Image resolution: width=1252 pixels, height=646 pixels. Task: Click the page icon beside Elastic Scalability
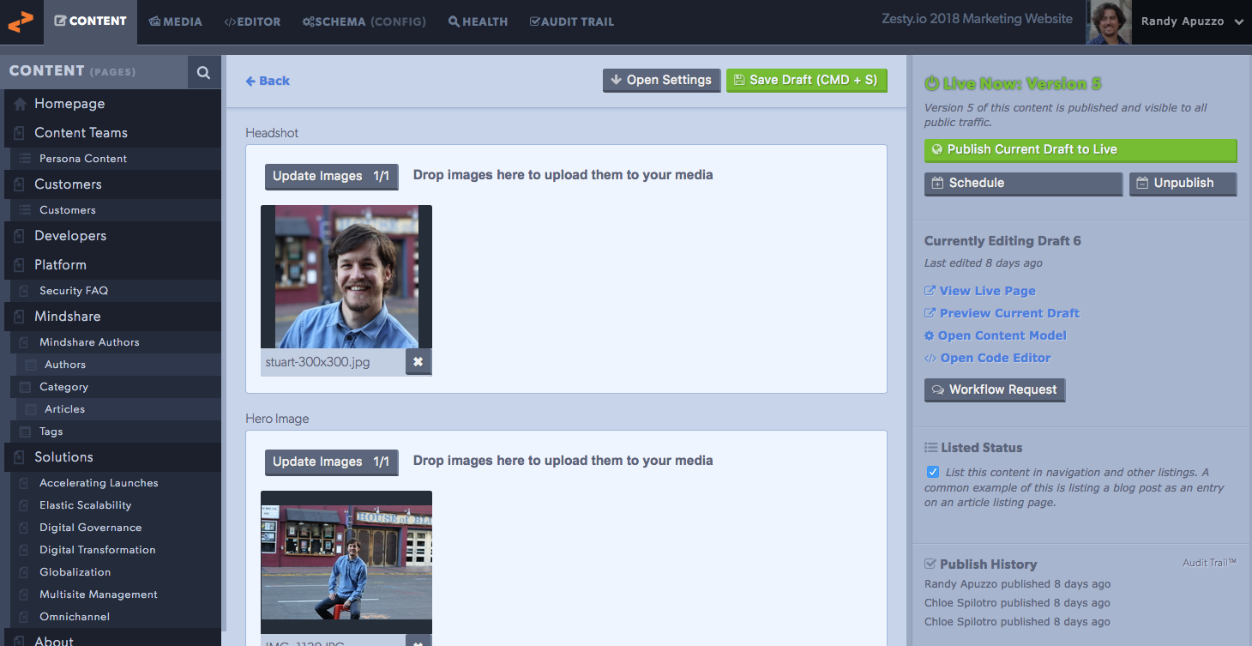tap(24, 505)
